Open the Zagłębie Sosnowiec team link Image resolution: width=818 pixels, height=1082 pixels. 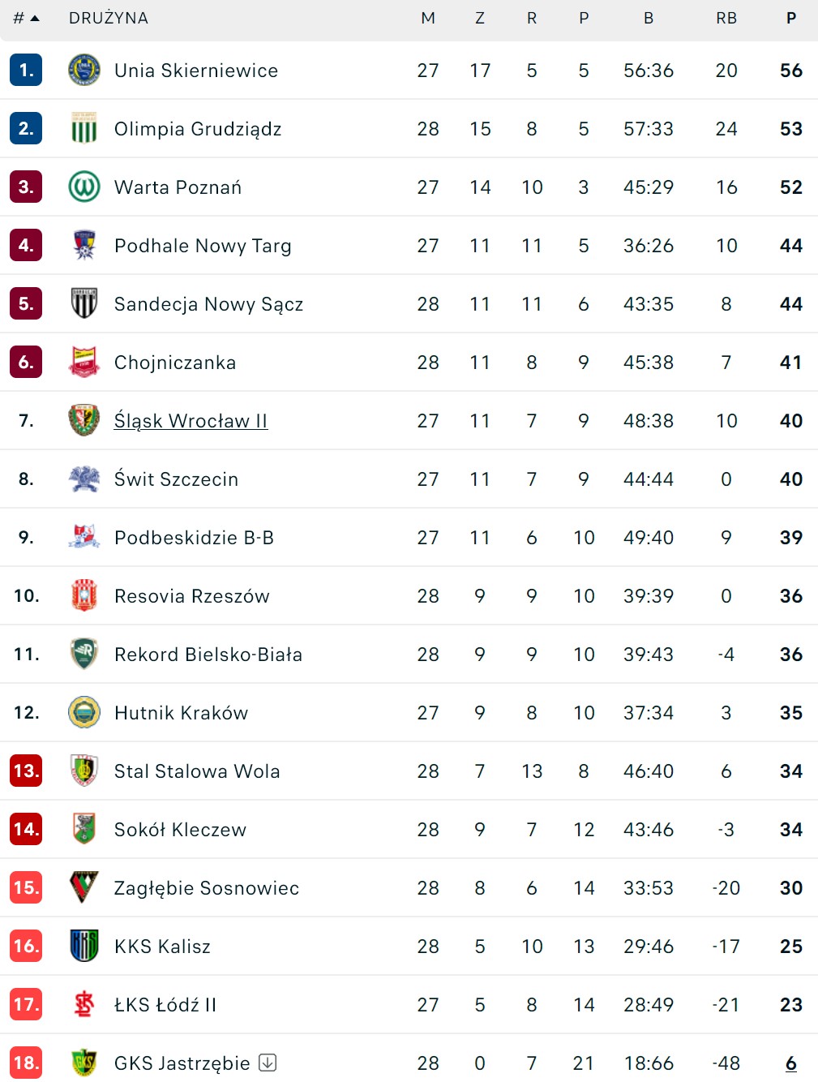coord(207,888)
